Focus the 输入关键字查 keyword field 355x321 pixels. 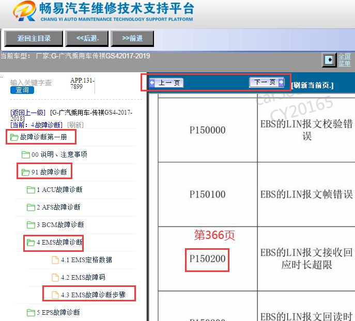coord(31,83)
